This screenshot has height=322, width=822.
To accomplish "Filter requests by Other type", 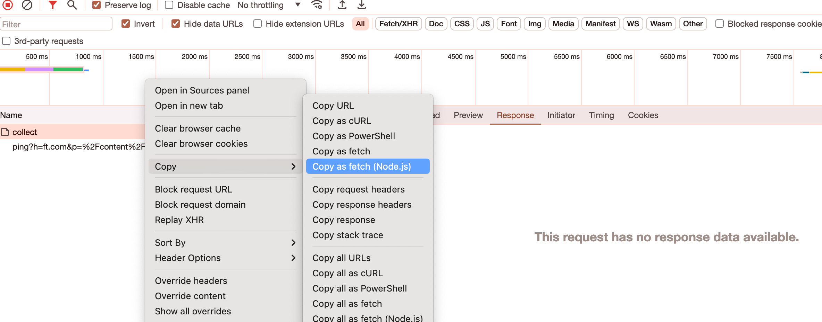I will pyautogui.click(x=693, y=24).
